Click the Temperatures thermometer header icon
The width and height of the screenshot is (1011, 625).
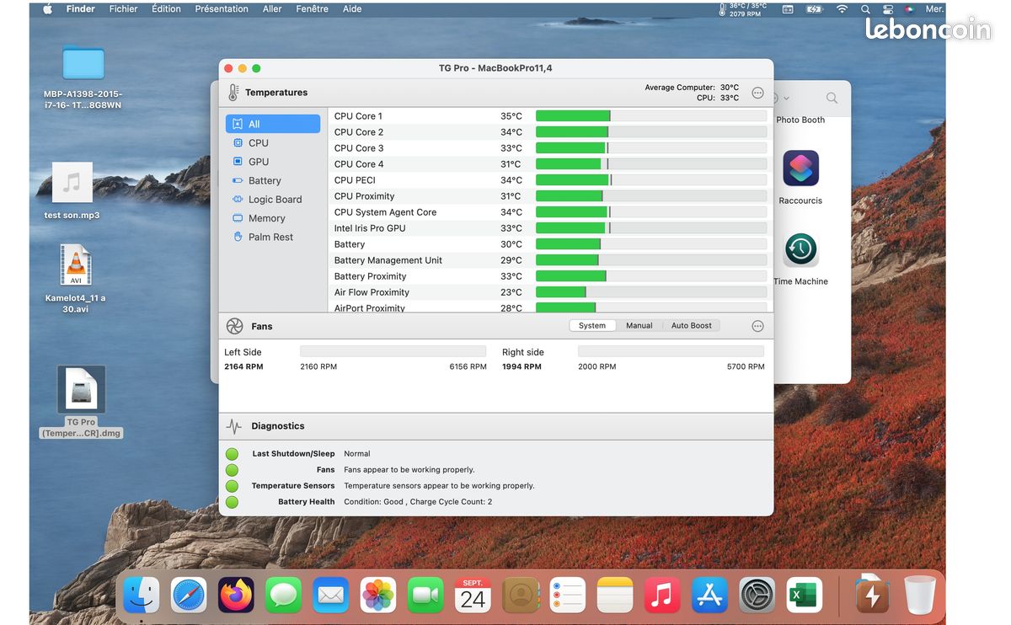pyautogui.click(x=233, y=93)
